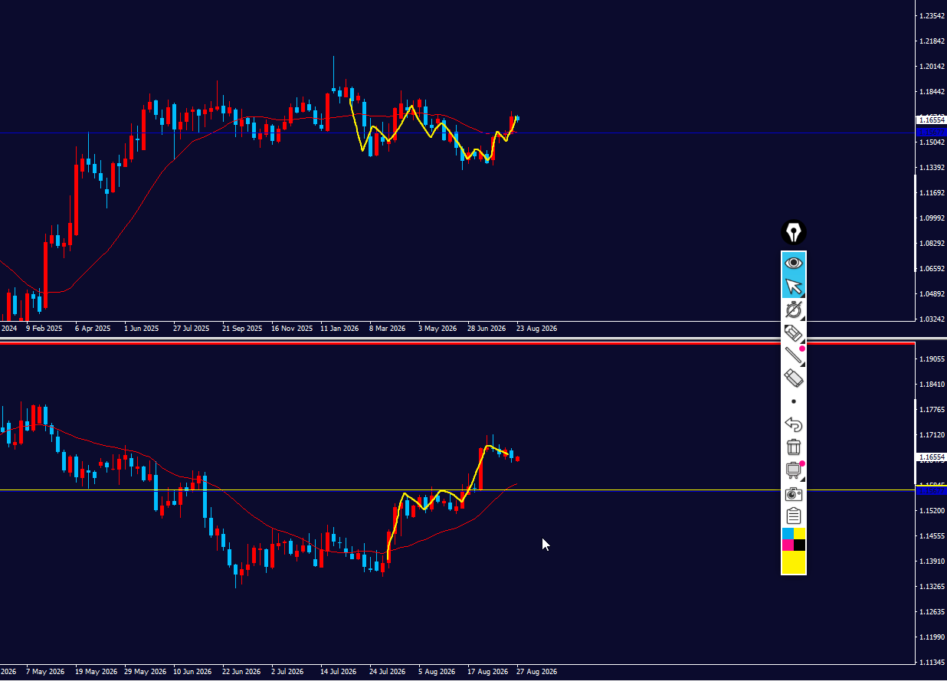This screenshot has height=681, width=947.
Task: Select the highlighter marker tool
Action: point(794,333)
